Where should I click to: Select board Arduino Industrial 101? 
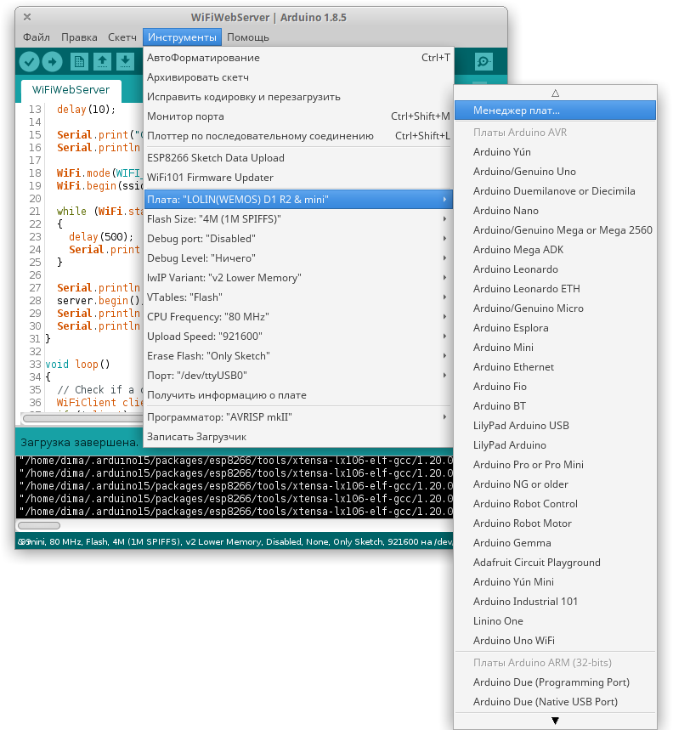[555, 602]
